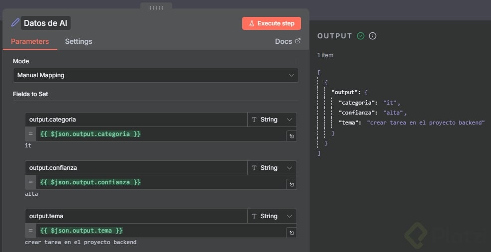Switch to the Settings tab
This screenshot has width=491, height=252.
(x=79, y=41)
